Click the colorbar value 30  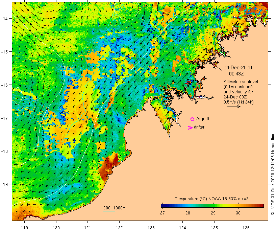coord(238,213)
